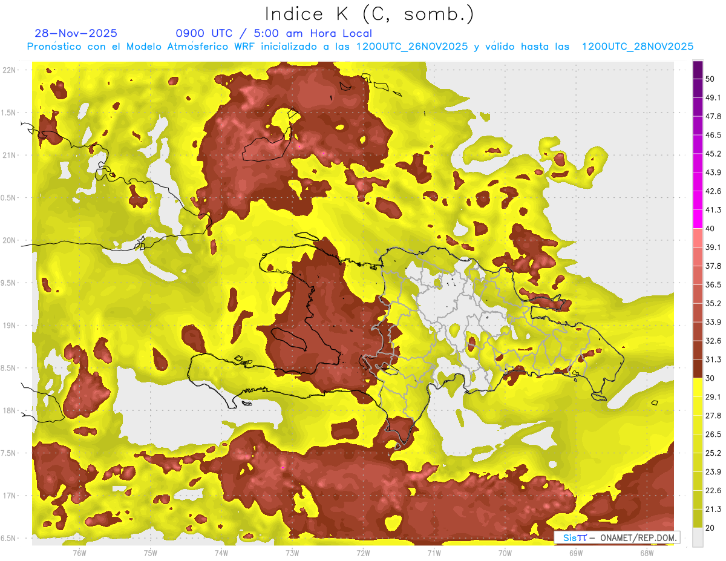The image size is (726, 561).
Task: Click the colorbar value "33.9"
Action: pyautogui.click(x=713, y=322)
